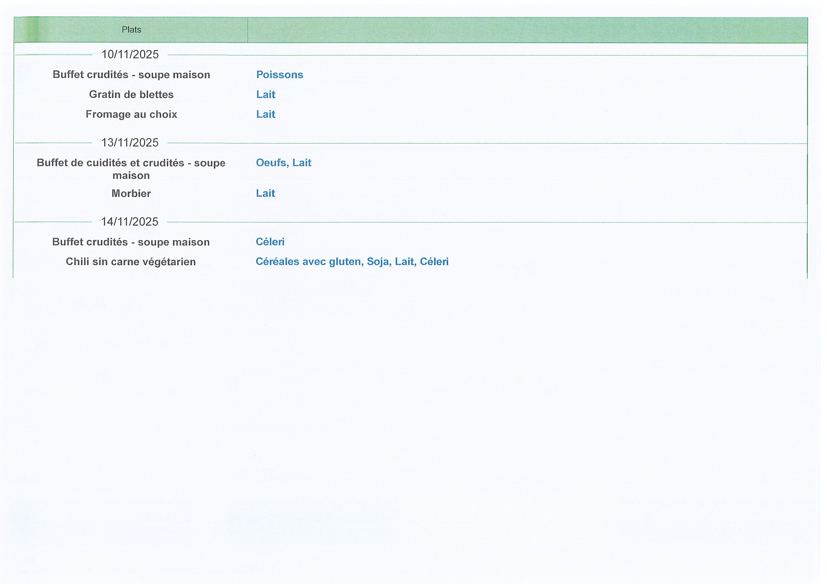827x584 pixels.
Task: Select the Morbier dish
Action: click(x=131, y=194)
